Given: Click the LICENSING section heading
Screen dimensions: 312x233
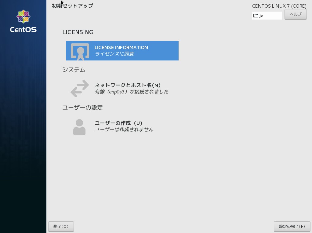Looking at the screenshot, I should click(78, 32).
